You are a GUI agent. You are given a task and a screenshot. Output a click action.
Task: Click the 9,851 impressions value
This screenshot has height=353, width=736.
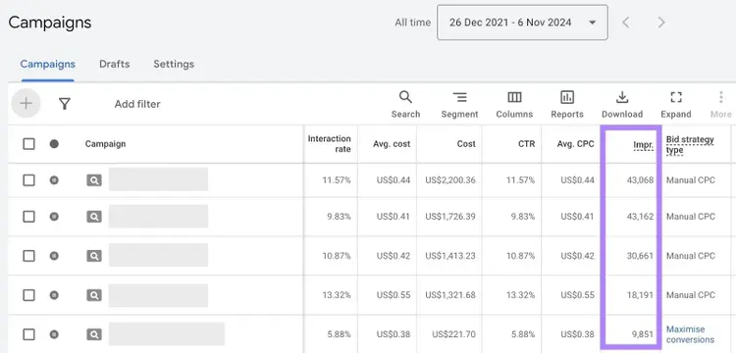(x=643, y=334)
